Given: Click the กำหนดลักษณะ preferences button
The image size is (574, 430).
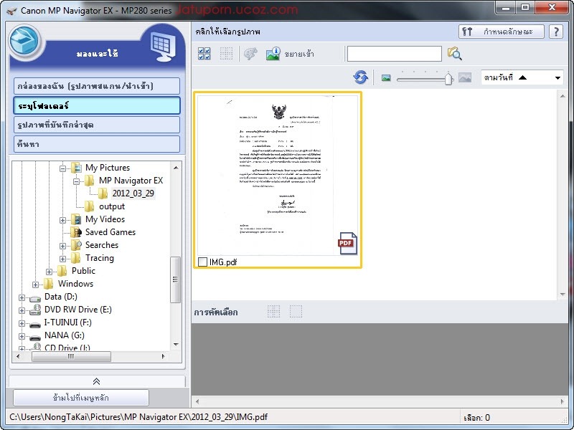Looking at the screenshot, I should click(501, 32).
